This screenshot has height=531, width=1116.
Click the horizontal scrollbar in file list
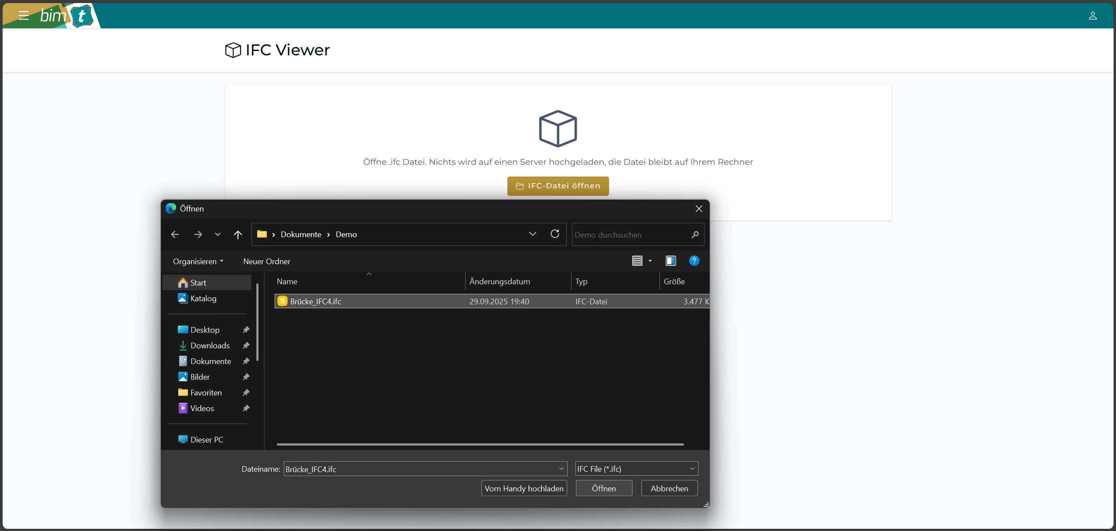[480, 444]
